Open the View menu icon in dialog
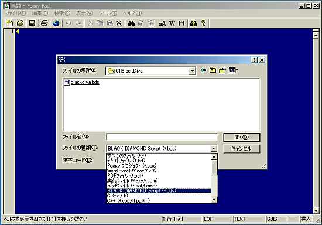 click(233, 70)
